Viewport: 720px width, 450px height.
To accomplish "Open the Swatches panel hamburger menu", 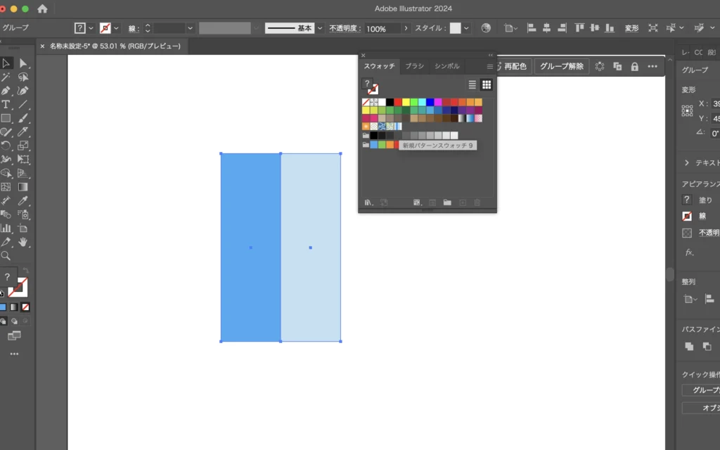I will 489,66.
